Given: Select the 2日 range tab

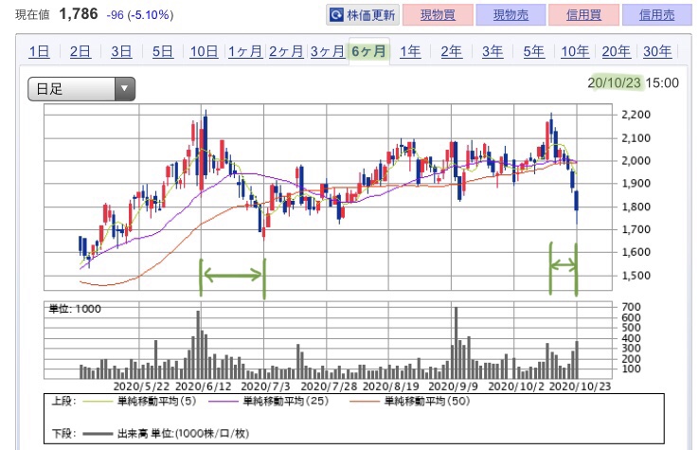Looking at the screenshot, I should tap(81, 52).
